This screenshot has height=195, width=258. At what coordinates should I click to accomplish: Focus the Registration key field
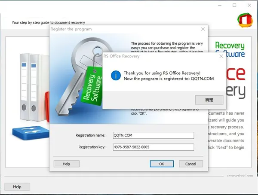154,147
